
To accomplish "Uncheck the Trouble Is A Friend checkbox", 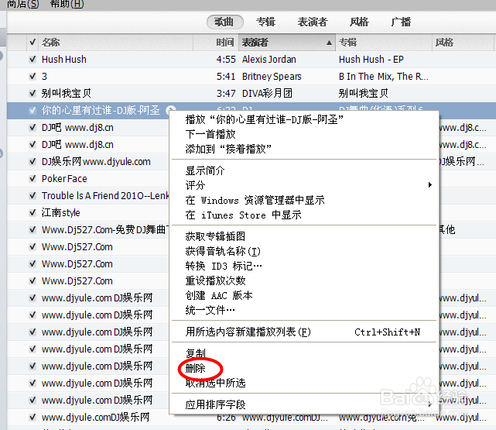I will click(32, 196).
